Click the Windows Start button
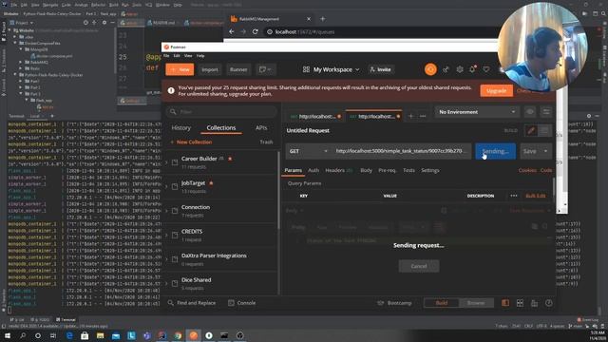The height and width of the screenshot is (342, 608). (x=7, y=335)
